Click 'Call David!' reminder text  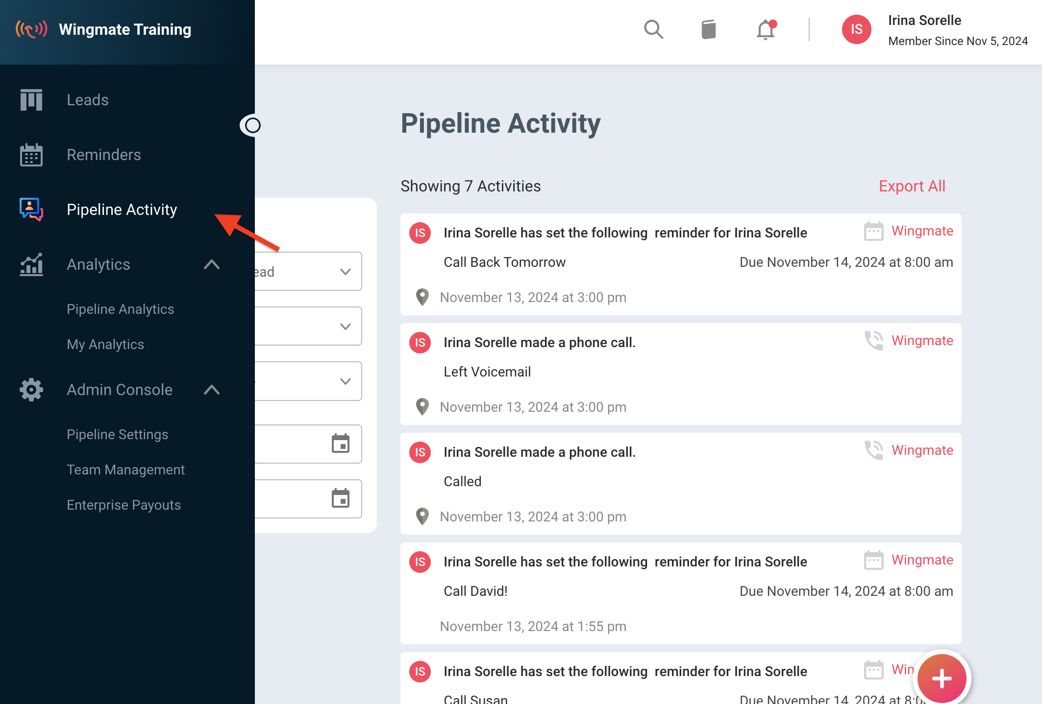(476, 591)
